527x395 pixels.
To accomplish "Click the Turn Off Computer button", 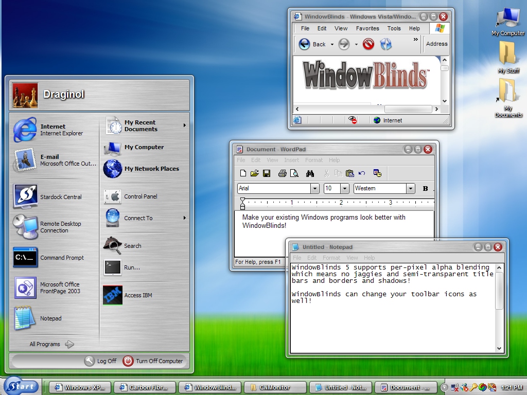I will tap(153, 361).
